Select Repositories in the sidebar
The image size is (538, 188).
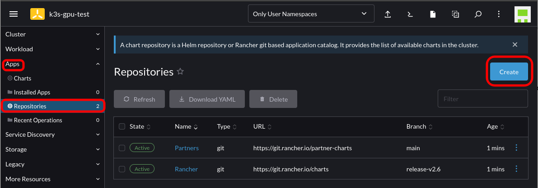[x=52, y=106]
